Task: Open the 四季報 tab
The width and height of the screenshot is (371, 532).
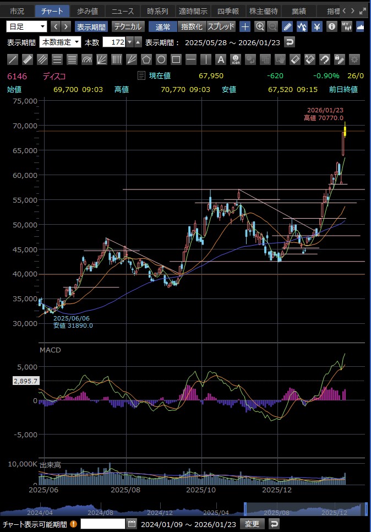Action: click(x=228, y=11)
